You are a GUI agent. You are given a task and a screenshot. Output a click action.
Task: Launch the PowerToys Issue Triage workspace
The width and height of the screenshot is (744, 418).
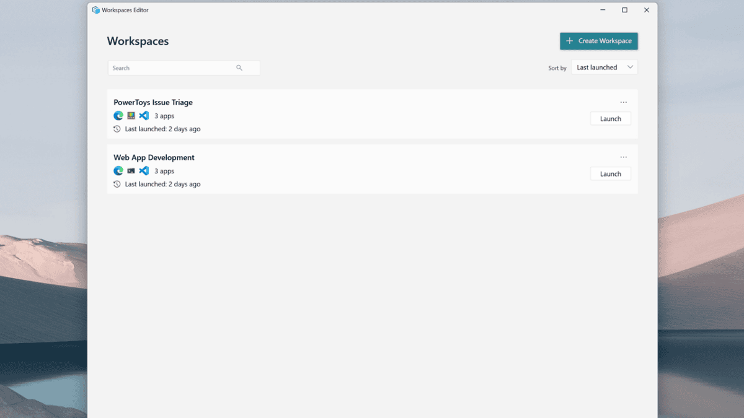pyautogui.click(x=611, y=118)
